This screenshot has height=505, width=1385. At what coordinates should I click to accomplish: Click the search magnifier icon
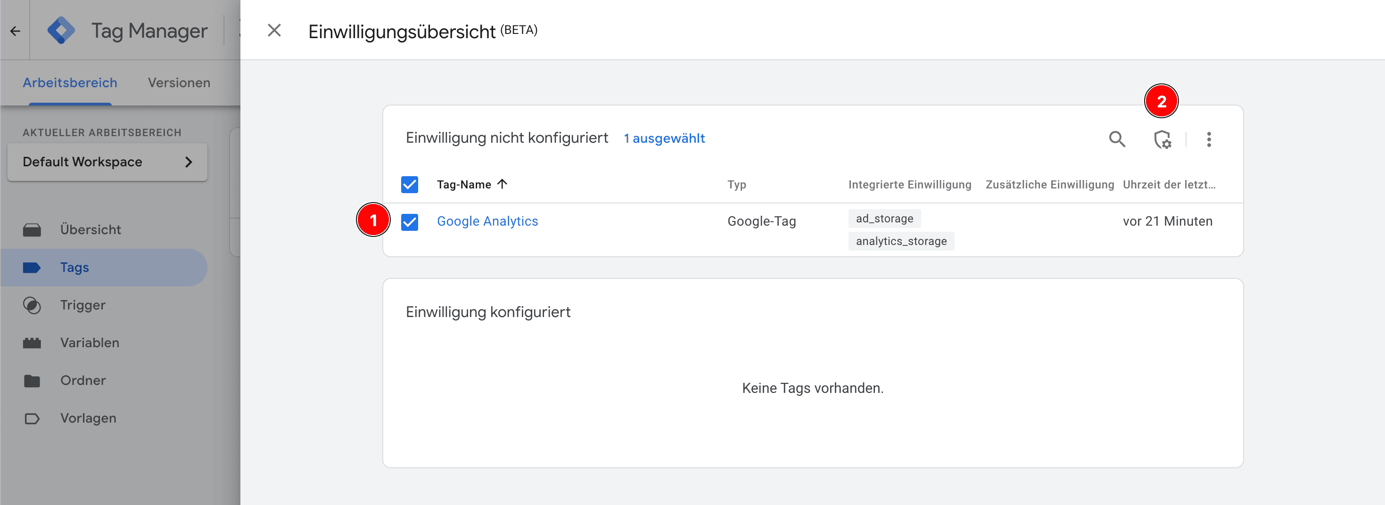[x=1117, y=139]
